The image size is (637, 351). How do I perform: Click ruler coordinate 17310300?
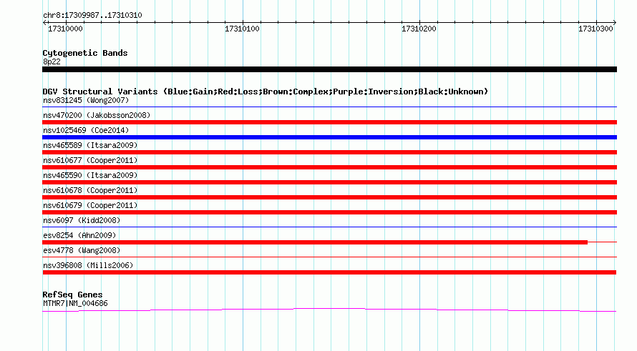coord(595,29)
